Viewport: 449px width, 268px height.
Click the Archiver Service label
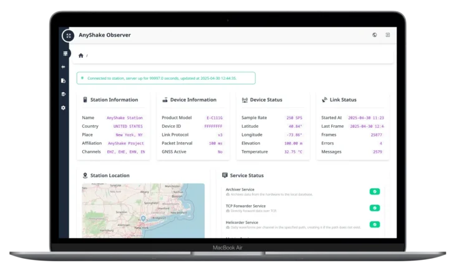tap(240, 189)
